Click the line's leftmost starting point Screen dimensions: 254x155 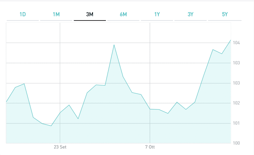point(6,102)
